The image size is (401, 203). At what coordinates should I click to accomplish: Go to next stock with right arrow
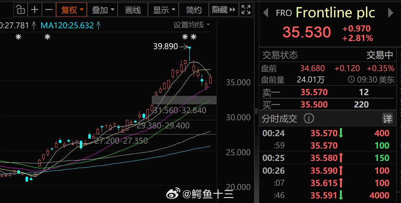click(390, 13)
